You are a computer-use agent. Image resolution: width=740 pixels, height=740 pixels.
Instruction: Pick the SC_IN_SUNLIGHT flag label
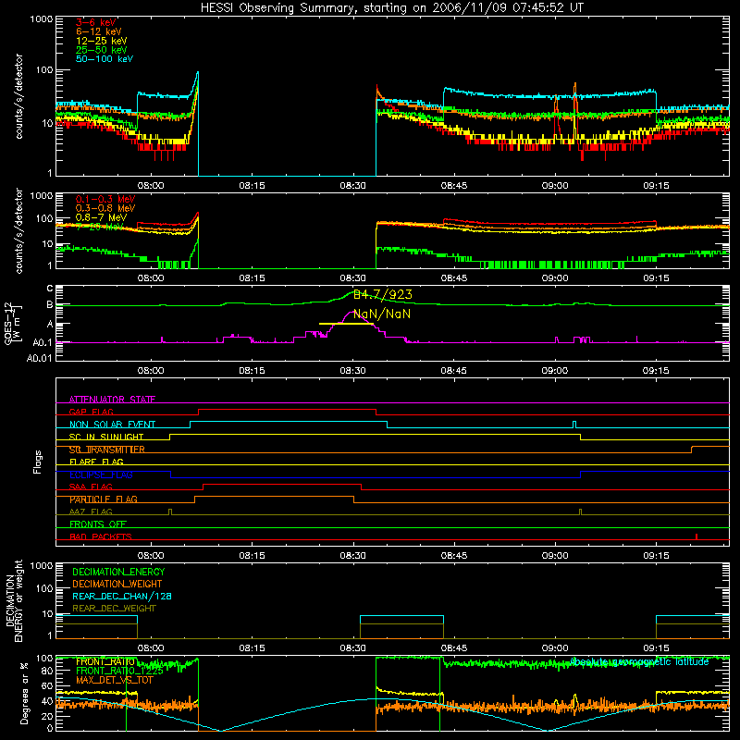tap(106, 437)
